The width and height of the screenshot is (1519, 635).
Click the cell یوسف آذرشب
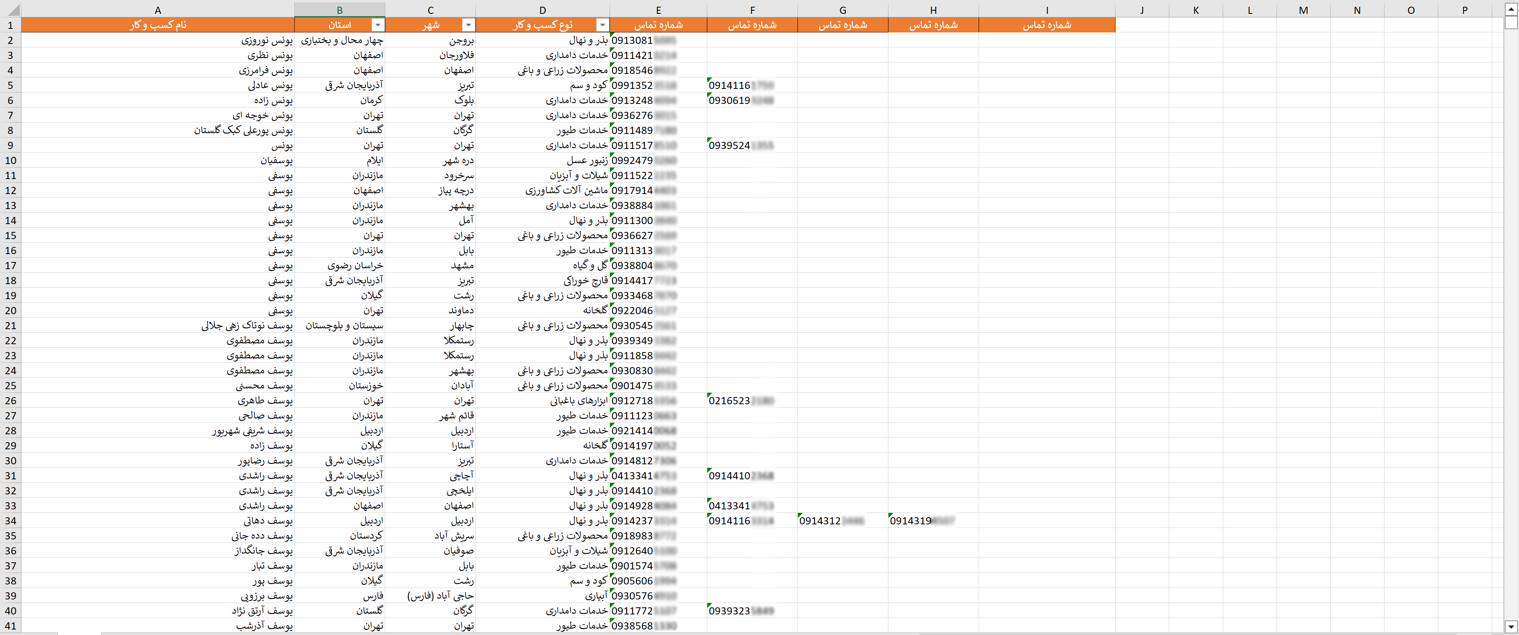click(x=157, y=626)
